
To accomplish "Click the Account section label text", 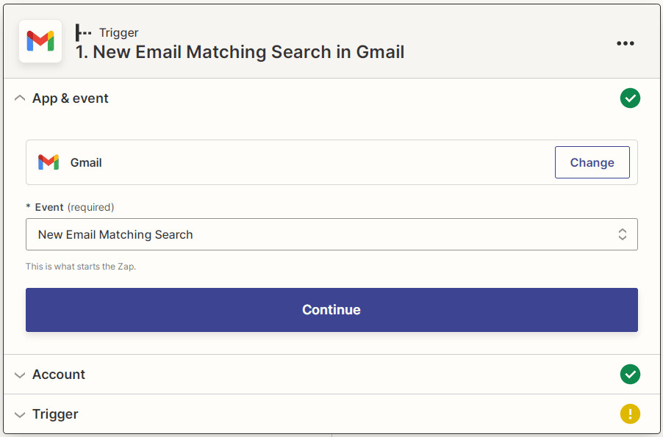I will click(58, 375).
